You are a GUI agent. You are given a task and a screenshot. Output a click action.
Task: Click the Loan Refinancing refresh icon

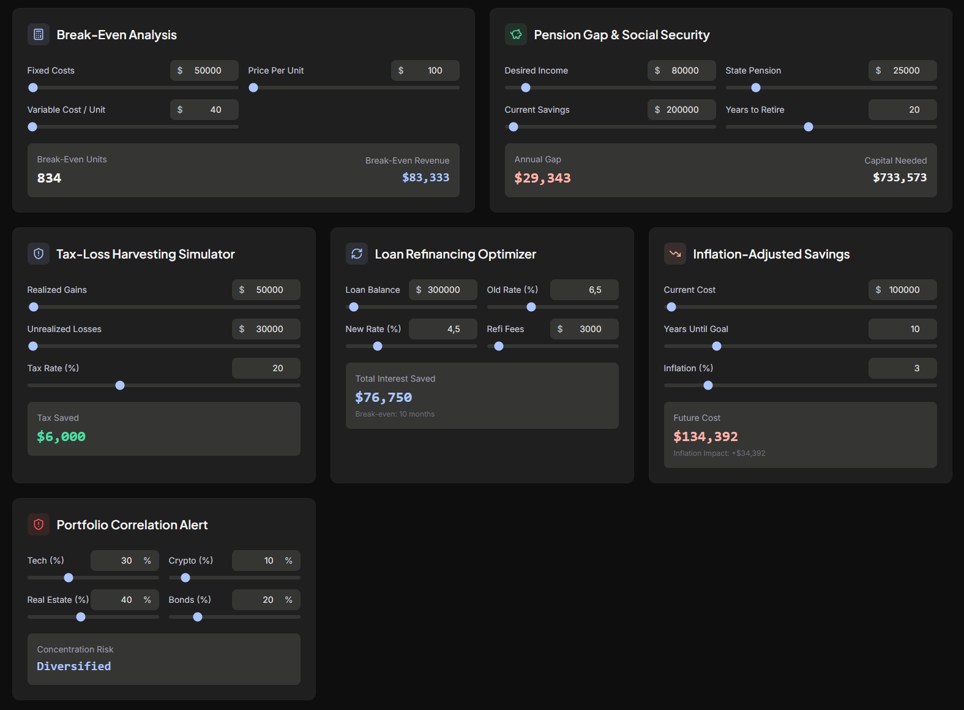(x=357, y=254)
